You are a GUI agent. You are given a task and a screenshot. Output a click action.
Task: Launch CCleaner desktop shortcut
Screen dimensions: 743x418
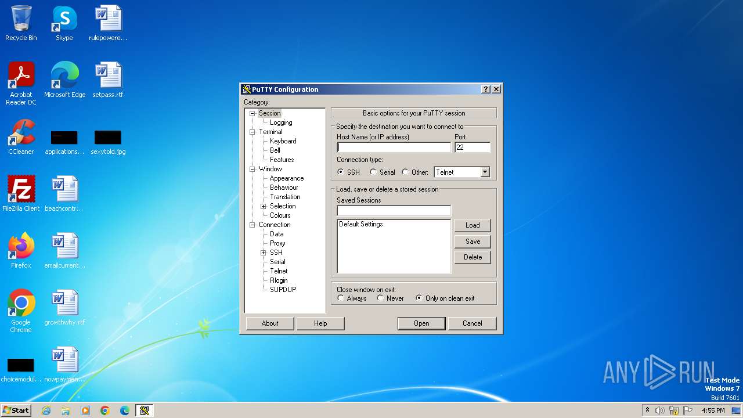(21, 137)
